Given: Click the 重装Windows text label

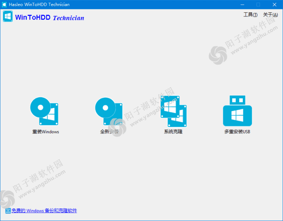Looking at the screenshot, I should (x=46, y=132).
